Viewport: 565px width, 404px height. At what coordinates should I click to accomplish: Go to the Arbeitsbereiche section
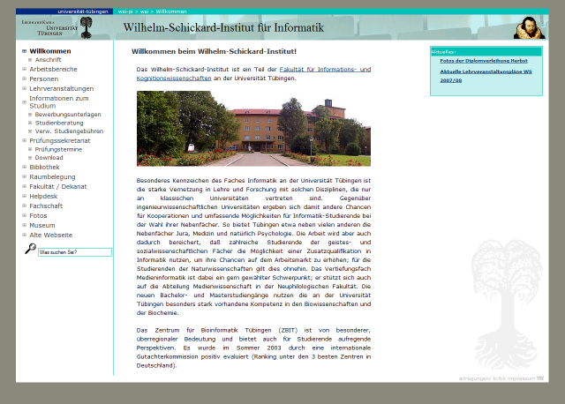click(x=53, y=69)
